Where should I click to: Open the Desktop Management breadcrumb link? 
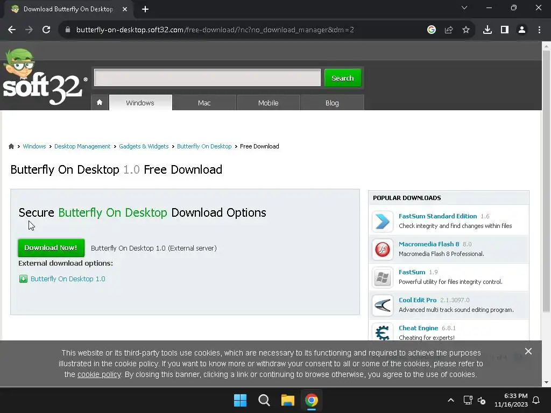click(x=82, y=146)
